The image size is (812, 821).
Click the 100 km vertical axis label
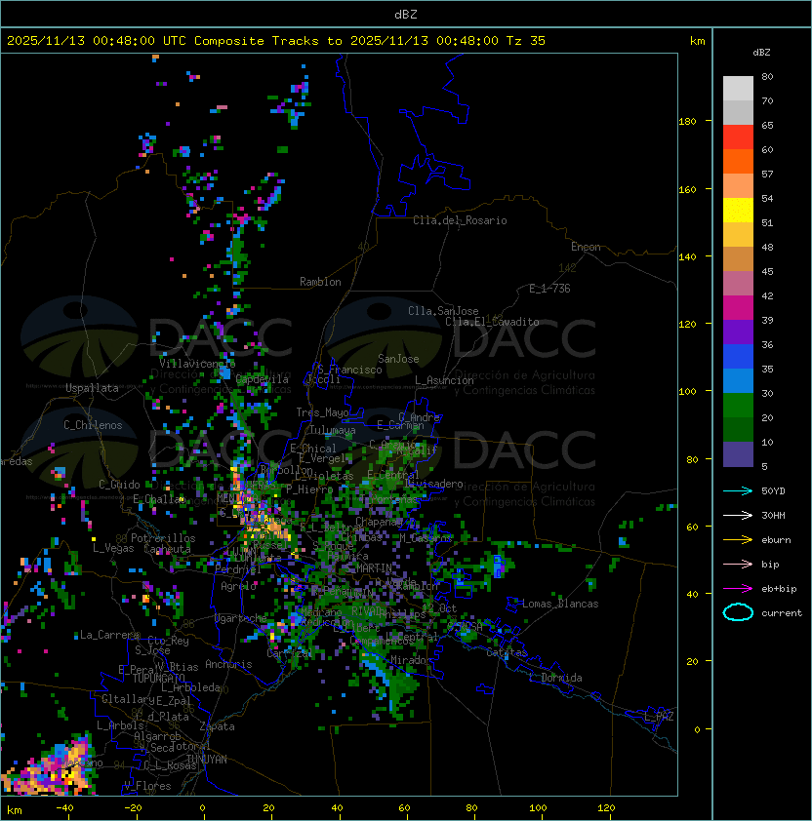point(687,392)
